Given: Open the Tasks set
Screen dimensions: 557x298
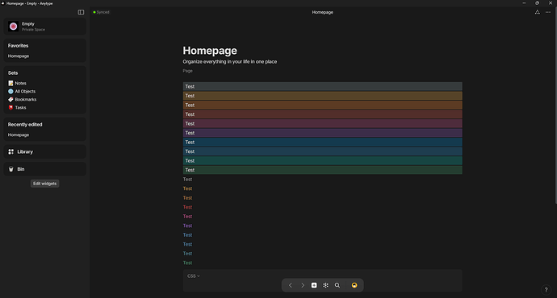Looking at the screenshot, I should click(21, 108).
